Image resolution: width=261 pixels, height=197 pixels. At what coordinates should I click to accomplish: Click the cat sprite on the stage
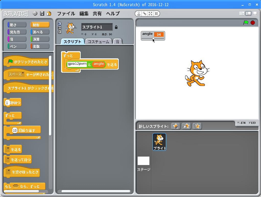tap(197, 73)
